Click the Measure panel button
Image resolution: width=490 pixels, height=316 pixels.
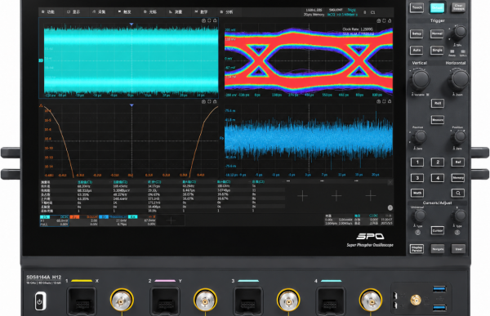pos(437,120)
